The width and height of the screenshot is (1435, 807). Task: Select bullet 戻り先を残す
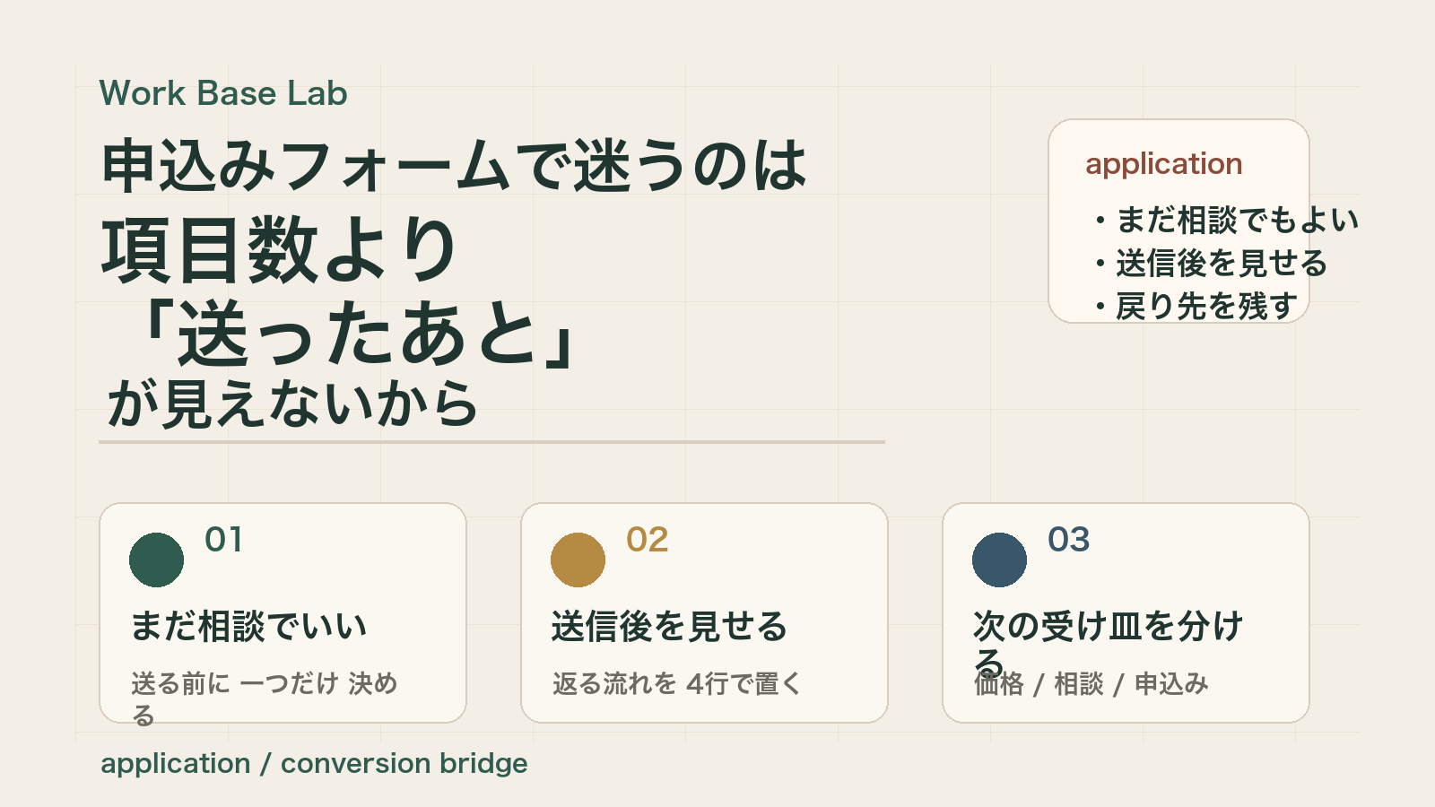pos(1195,307)
